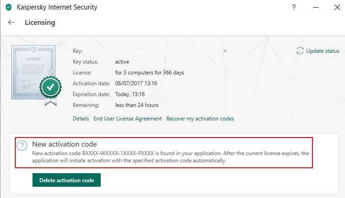The image size is (345, 198).
Task: Click the Kaspersky shield logo
Action: click(x=9, y=7)
